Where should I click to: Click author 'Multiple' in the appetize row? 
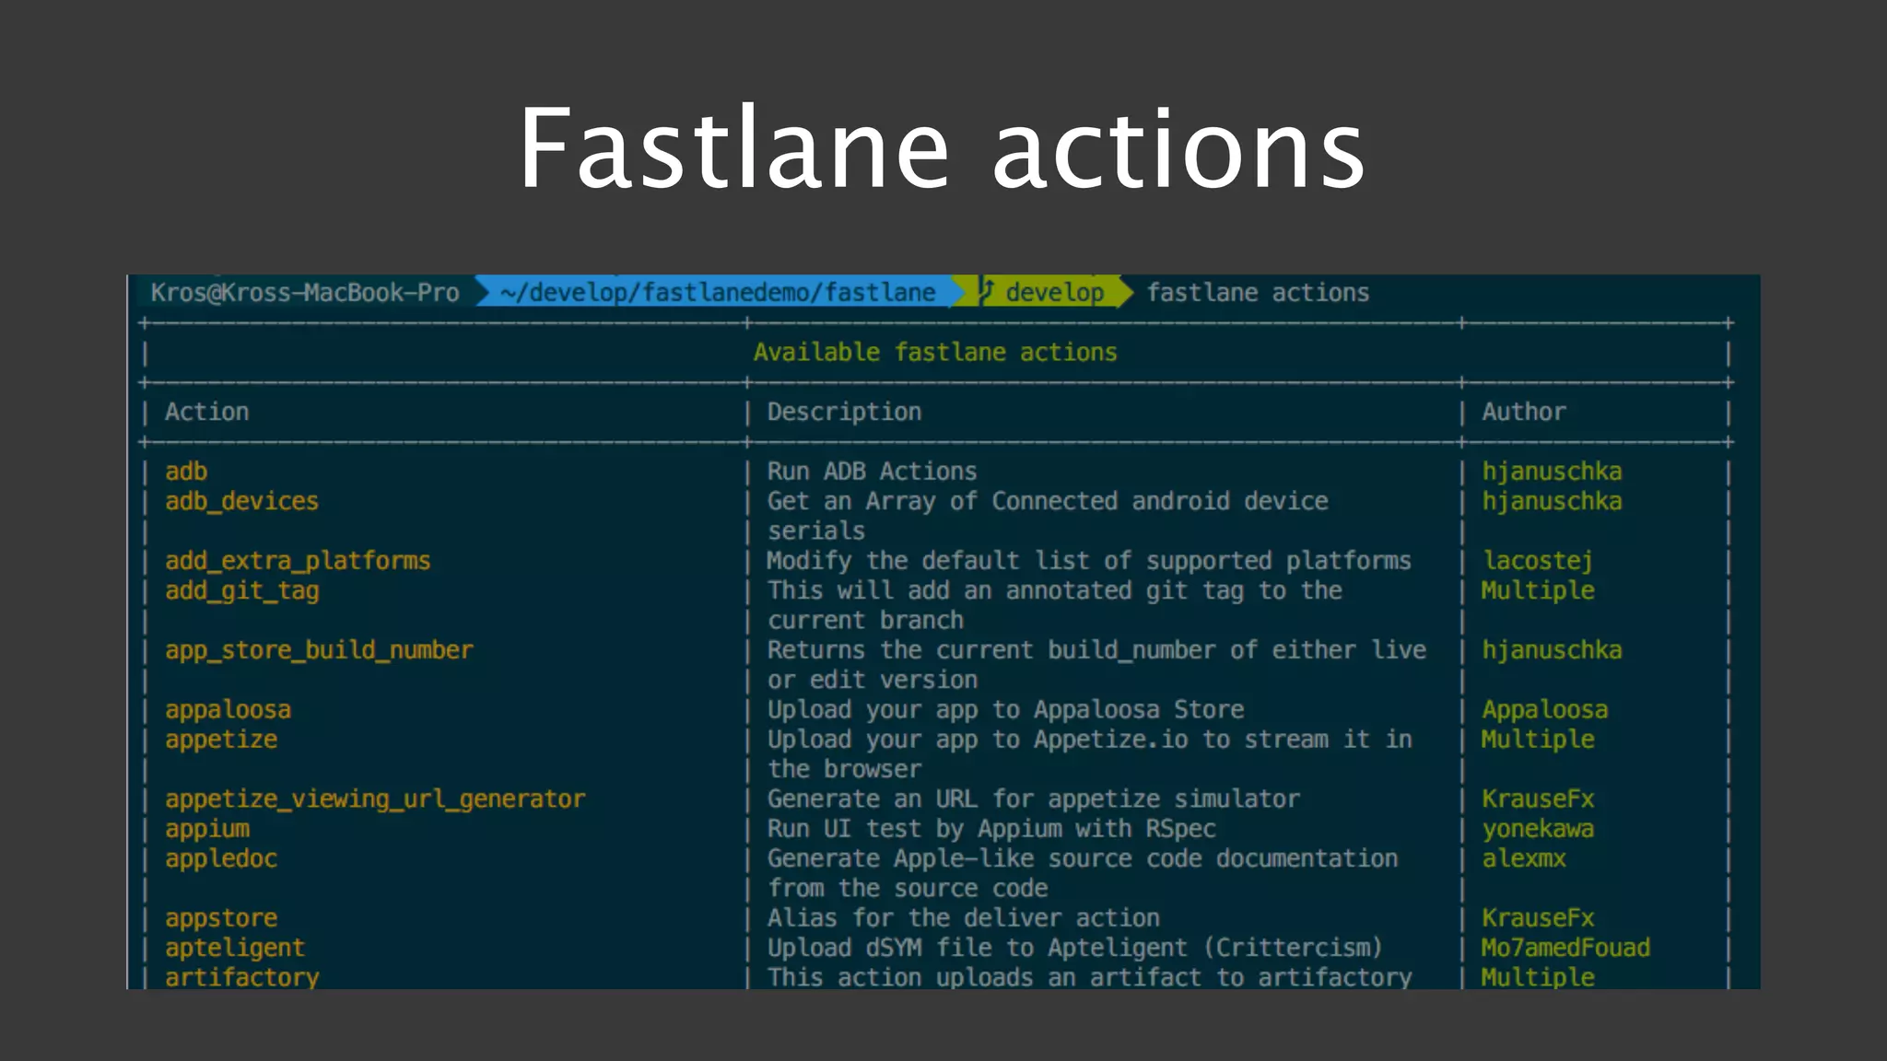[1538, 740]
